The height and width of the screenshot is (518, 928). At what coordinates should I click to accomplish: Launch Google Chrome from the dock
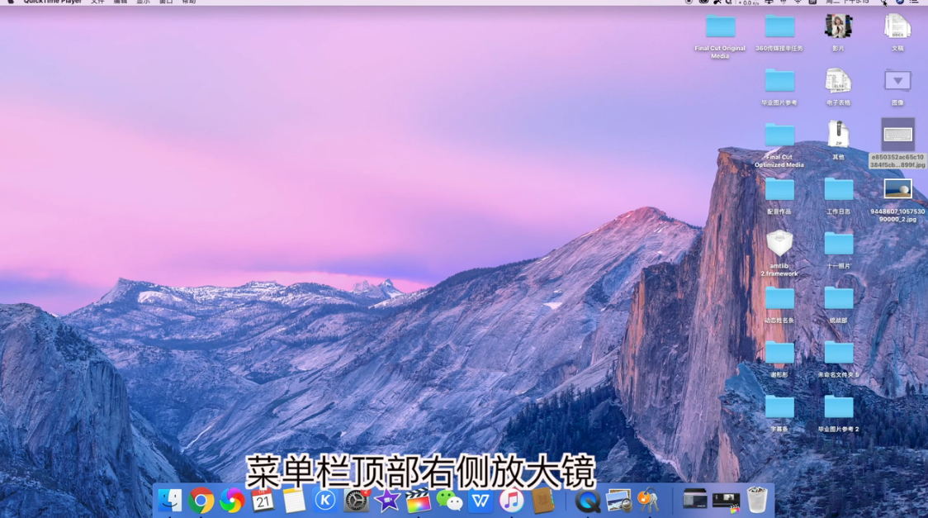tap(201, 501)
